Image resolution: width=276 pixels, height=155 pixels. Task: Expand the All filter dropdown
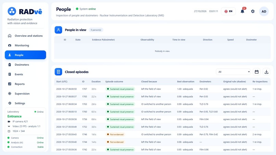(233, 72)
